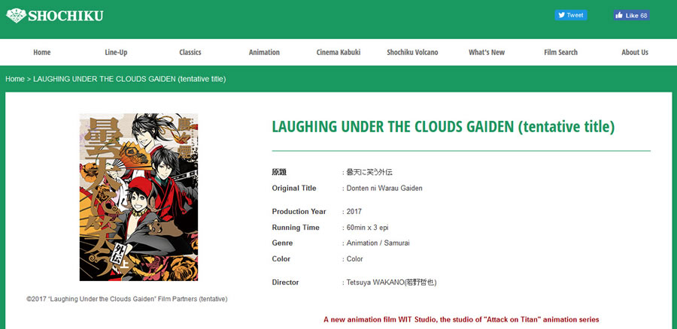Select the text '曇天に笑う外伝'
677x329 pixels.
point(369,172)
